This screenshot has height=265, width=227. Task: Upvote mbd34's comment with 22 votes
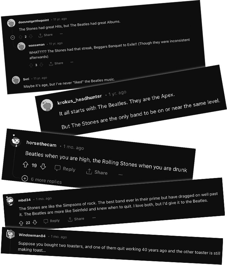click(x=21, y=223)
